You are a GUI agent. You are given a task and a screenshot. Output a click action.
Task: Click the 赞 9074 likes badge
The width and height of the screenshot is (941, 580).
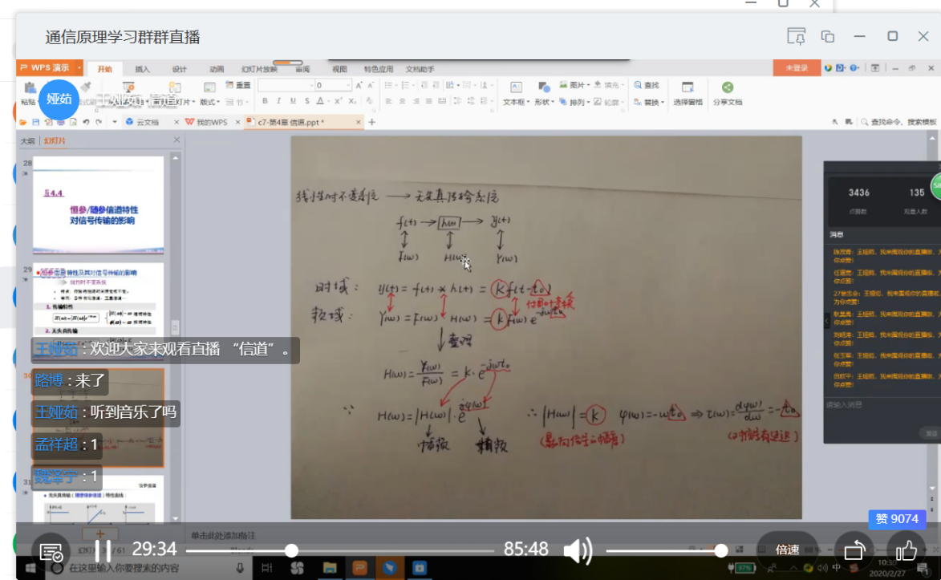pyautogui.click(x=897, y=519)
